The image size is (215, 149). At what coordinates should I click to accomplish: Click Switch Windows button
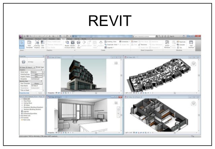(x=167, y=44)
